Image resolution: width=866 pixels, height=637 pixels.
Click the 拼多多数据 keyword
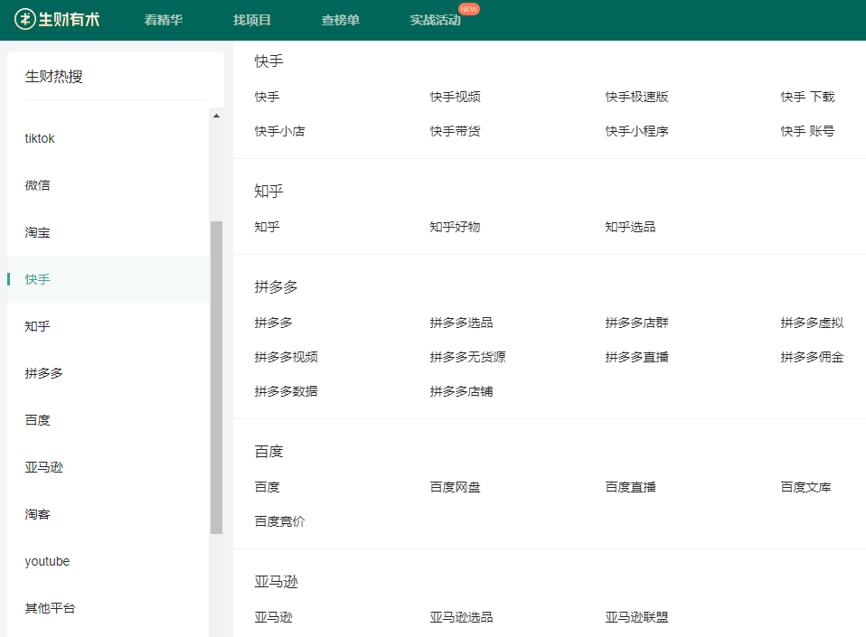(x=286, y=391)
